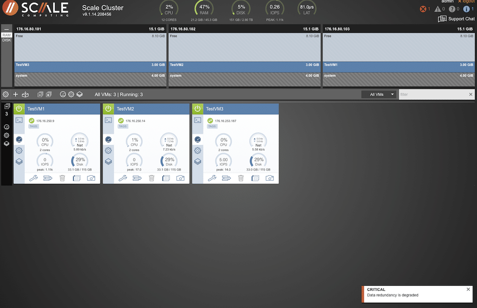Screen dimensions: 477x308
Task: Open TestVM1 snapshots layers view
Action: [x=19, y=162]
